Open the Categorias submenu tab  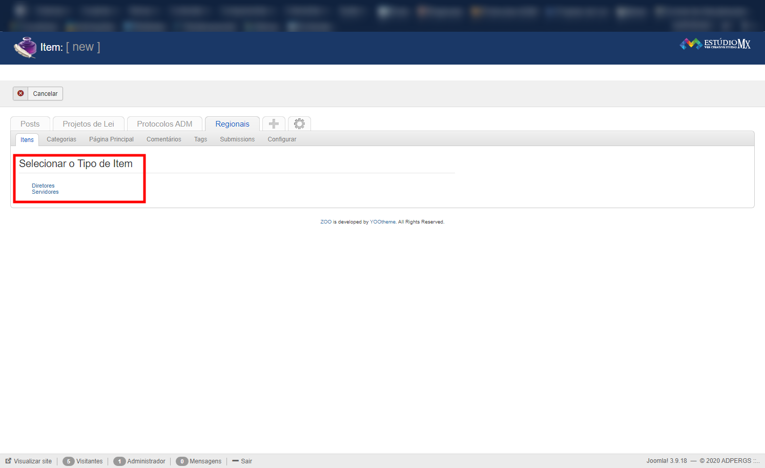coord(61,139)
